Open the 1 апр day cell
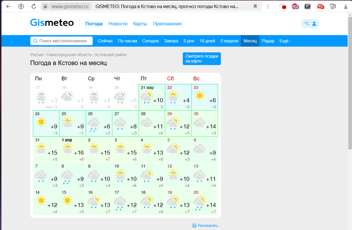The image size is (352, 230). coord(72,150)
